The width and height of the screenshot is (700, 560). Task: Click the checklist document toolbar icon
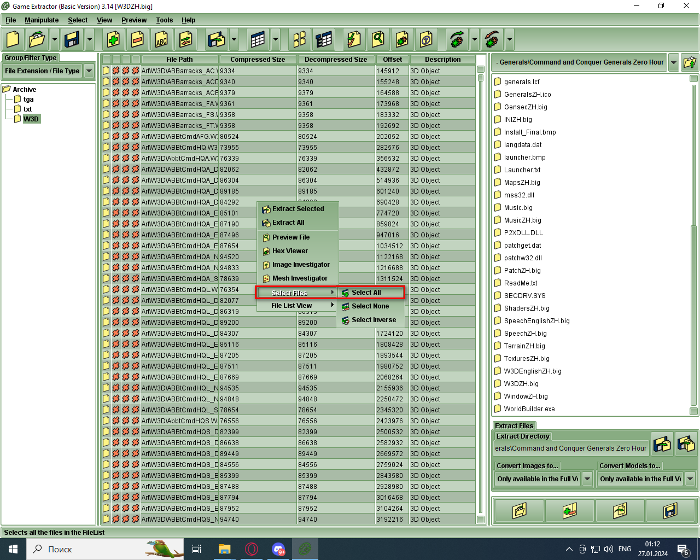pos(354,39)
